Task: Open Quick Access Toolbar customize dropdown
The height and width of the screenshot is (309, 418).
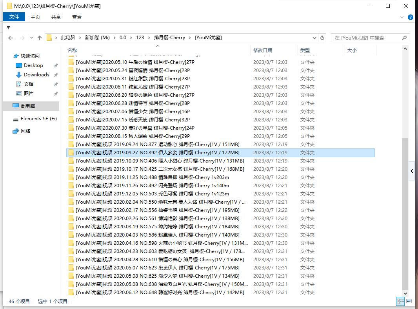Action: point(8,27)
